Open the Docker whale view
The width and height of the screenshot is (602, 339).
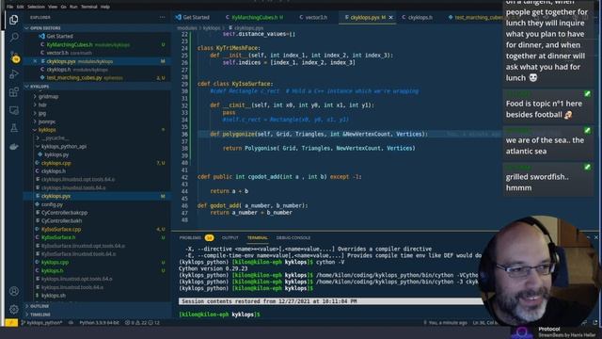pyautogui.click(x=14, y=147)
